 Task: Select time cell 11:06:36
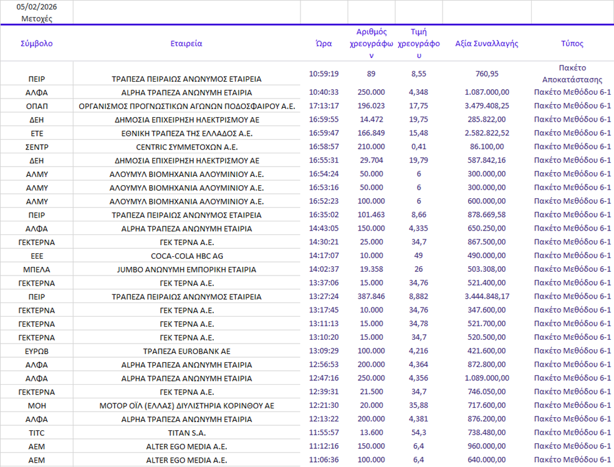coord(324,460)
